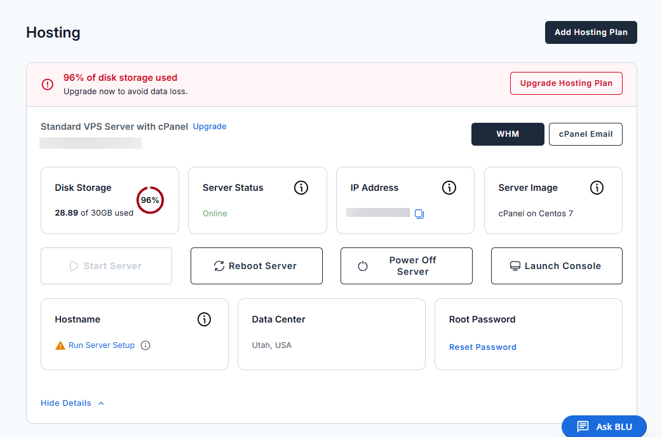
Task: Click the reboot arrows icon on Reboot Server
Action: (x=217, y=265)
